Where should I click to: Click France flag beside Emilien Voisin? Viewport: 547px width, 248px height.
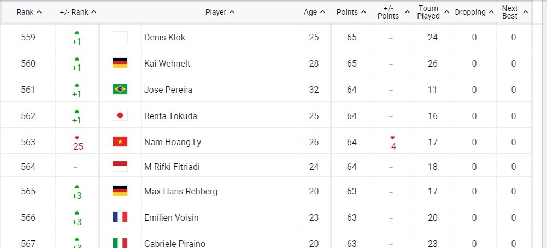click(120, 217)
